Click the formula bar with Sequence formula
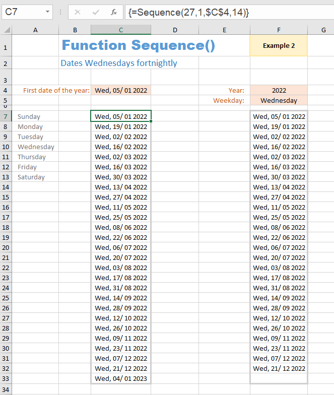The height and width of the screenshot is (395, 334). pyautogui.click(x=230, y=12)
